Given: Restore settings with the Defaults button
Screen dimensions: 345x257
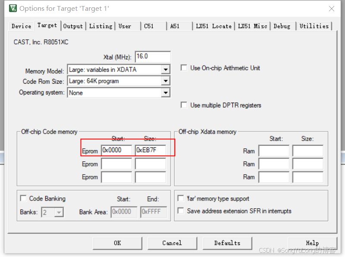Looking at the screenshot, I should click(x=227, y=243).
